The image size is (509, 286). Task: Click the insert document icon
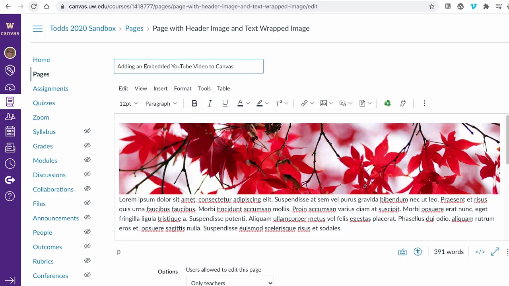pyautogui.click(x=362, y=103)
